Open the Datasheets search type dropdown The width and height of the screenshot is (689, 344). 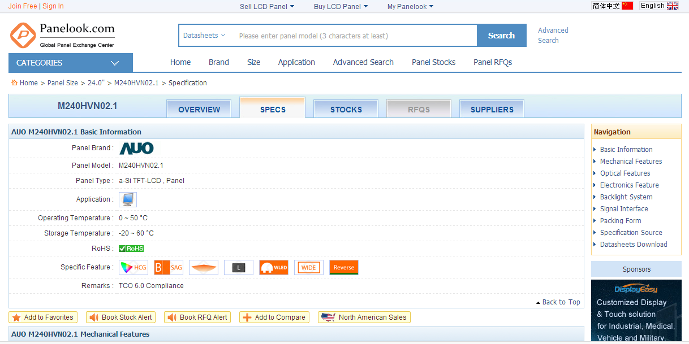204,36
